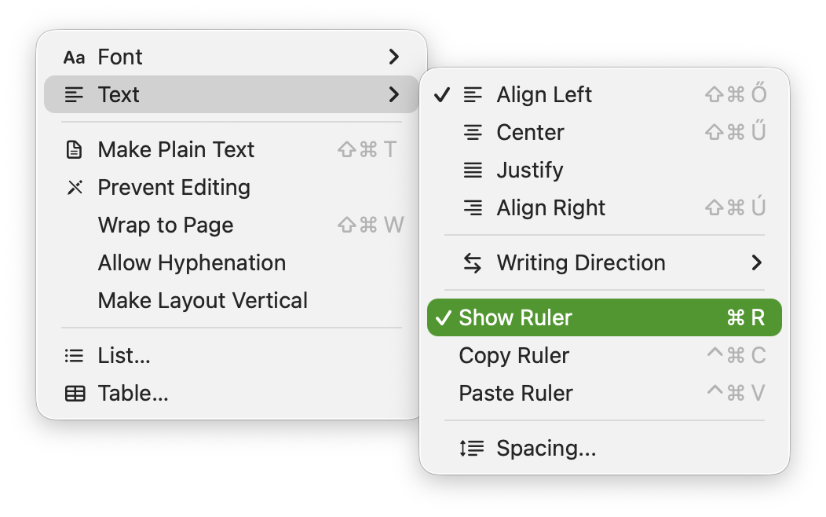Click Copy Ruler
This screenshot has height=517, width=826.
(x=514, y=356)
